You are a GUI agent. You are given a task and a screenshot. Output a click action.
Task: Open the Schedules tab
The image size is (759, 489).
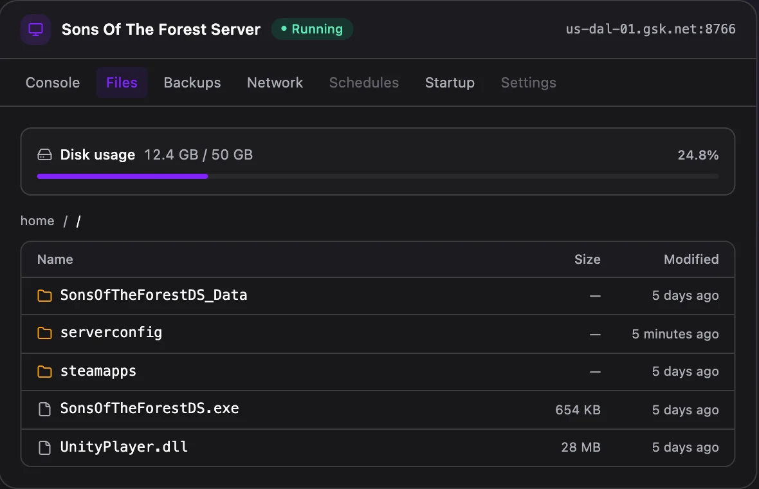(x=364, y=83)
